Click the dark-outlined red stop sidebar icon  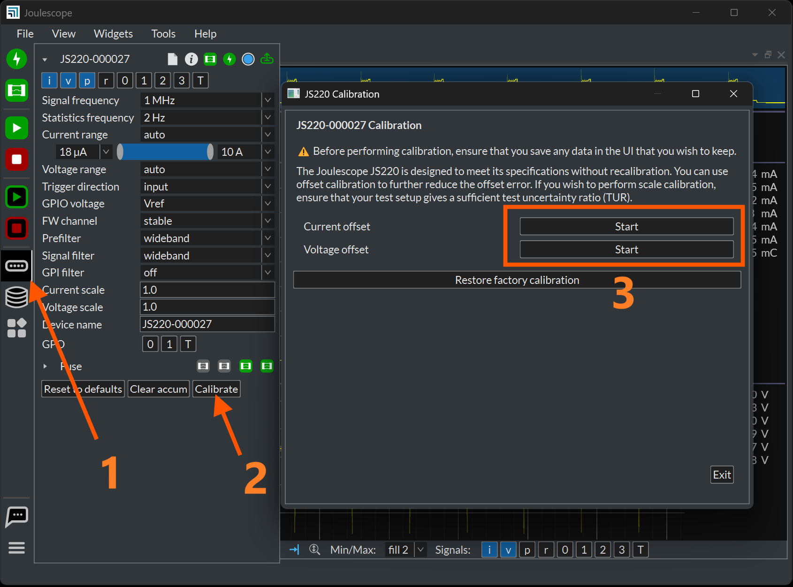[x=17, y=229]
